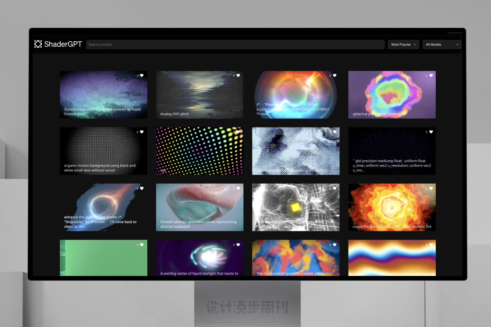Click the 'Analog VHS glitch' caption
Viewport: 491px width, 327px height.
coord(175,114)
